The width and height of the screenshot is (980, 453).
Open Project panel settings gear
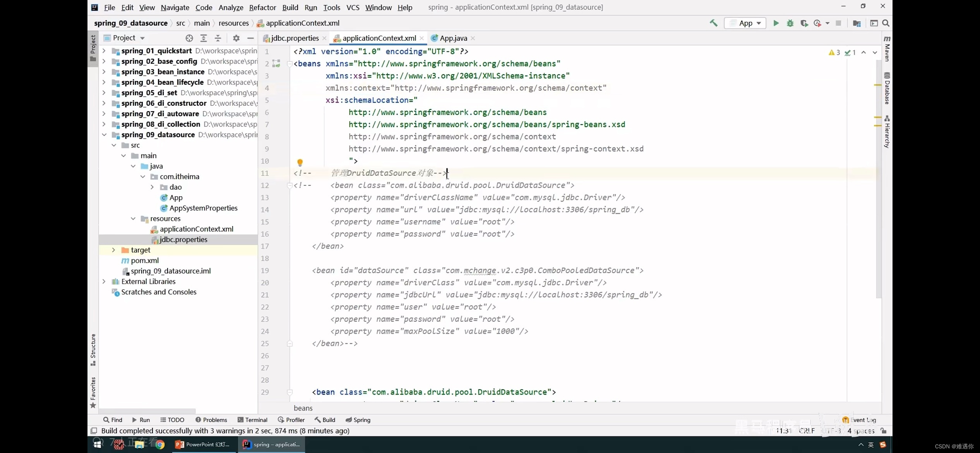tap(236, 38)
